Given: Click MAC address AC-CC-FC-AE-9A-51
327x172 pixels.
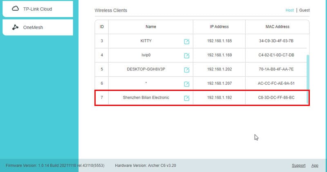Looking at the screenshot, I should point(276,83).
